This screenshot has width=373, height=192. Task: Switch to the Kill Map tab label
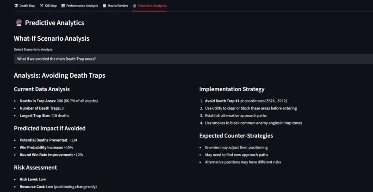point(50,6)
